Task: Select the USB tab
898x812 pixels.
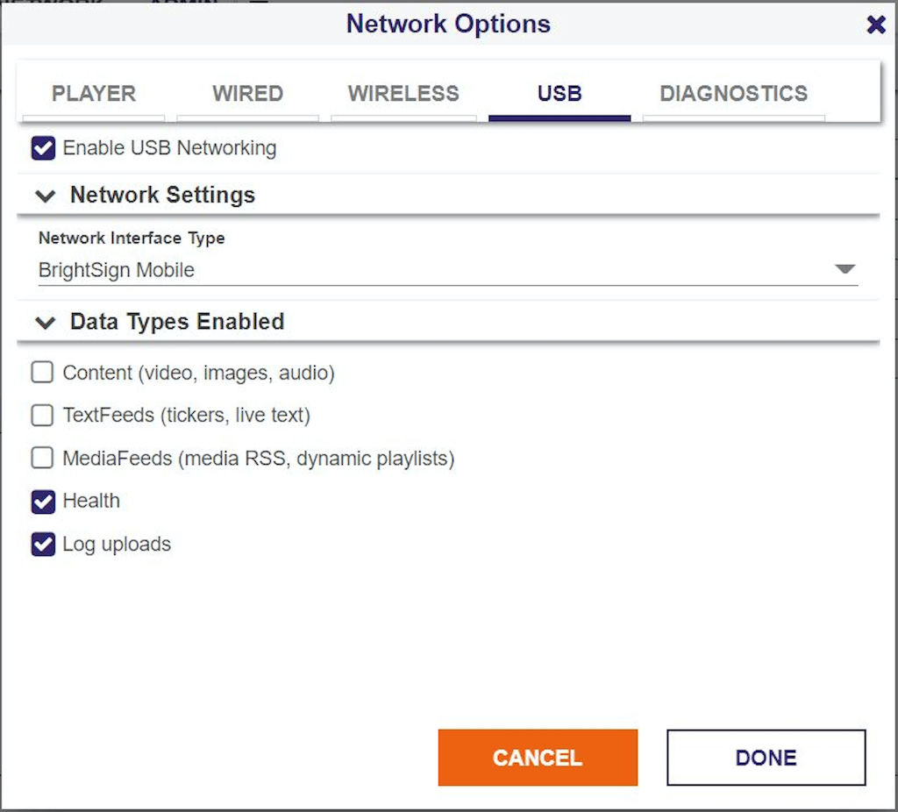Action: point(559,94)
